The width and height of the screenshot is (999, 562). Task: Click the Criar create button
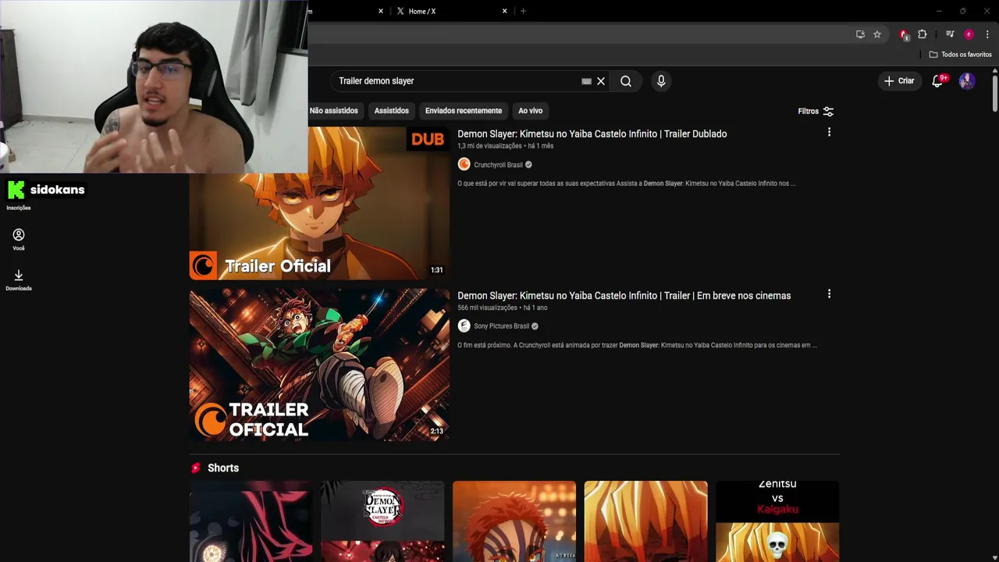tap(899, 81)
